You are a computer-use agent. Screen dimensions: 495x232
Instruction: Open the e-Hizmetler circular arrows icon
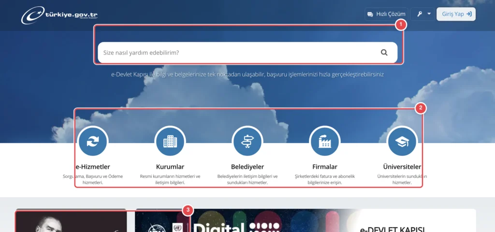93,142
